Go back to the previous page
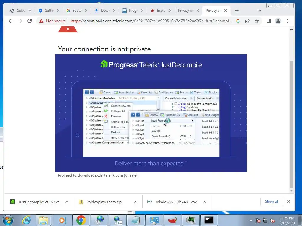This screenshot has height=226, width=302. [x=11, y=21]
